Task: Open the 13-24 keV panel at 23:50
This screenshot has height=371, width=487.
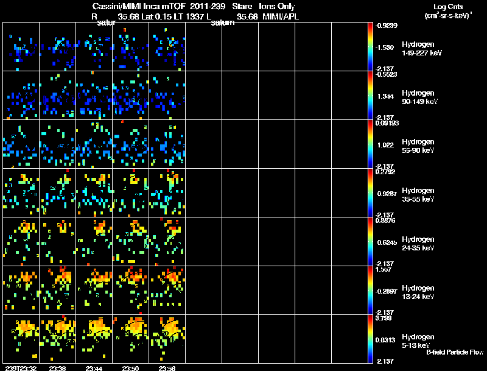Action: 130,291
